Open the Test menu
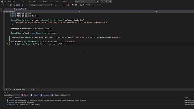 coord(40,2)
